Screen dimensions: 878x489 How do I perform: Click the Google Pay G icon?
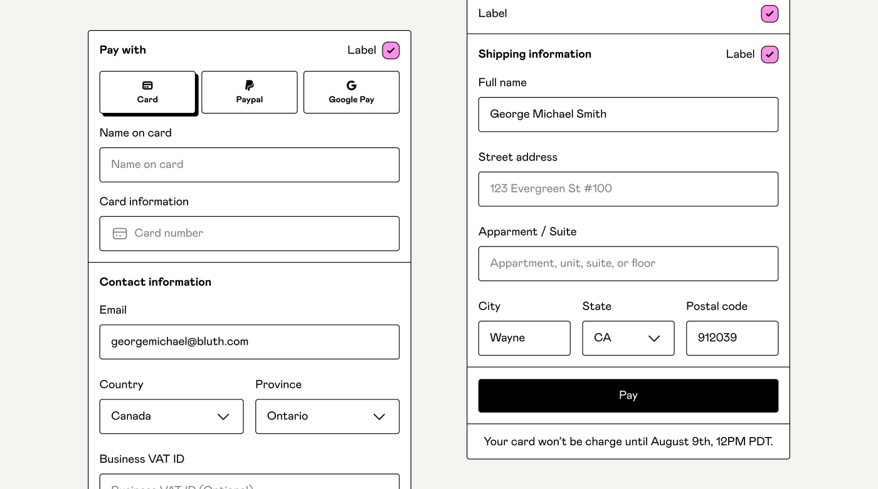tap(351, 85)
